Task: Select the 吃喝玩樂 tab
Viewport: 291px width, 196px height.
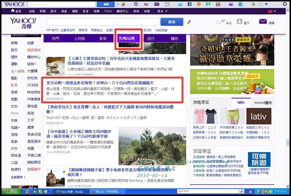Action: click(x=127, y=38)
